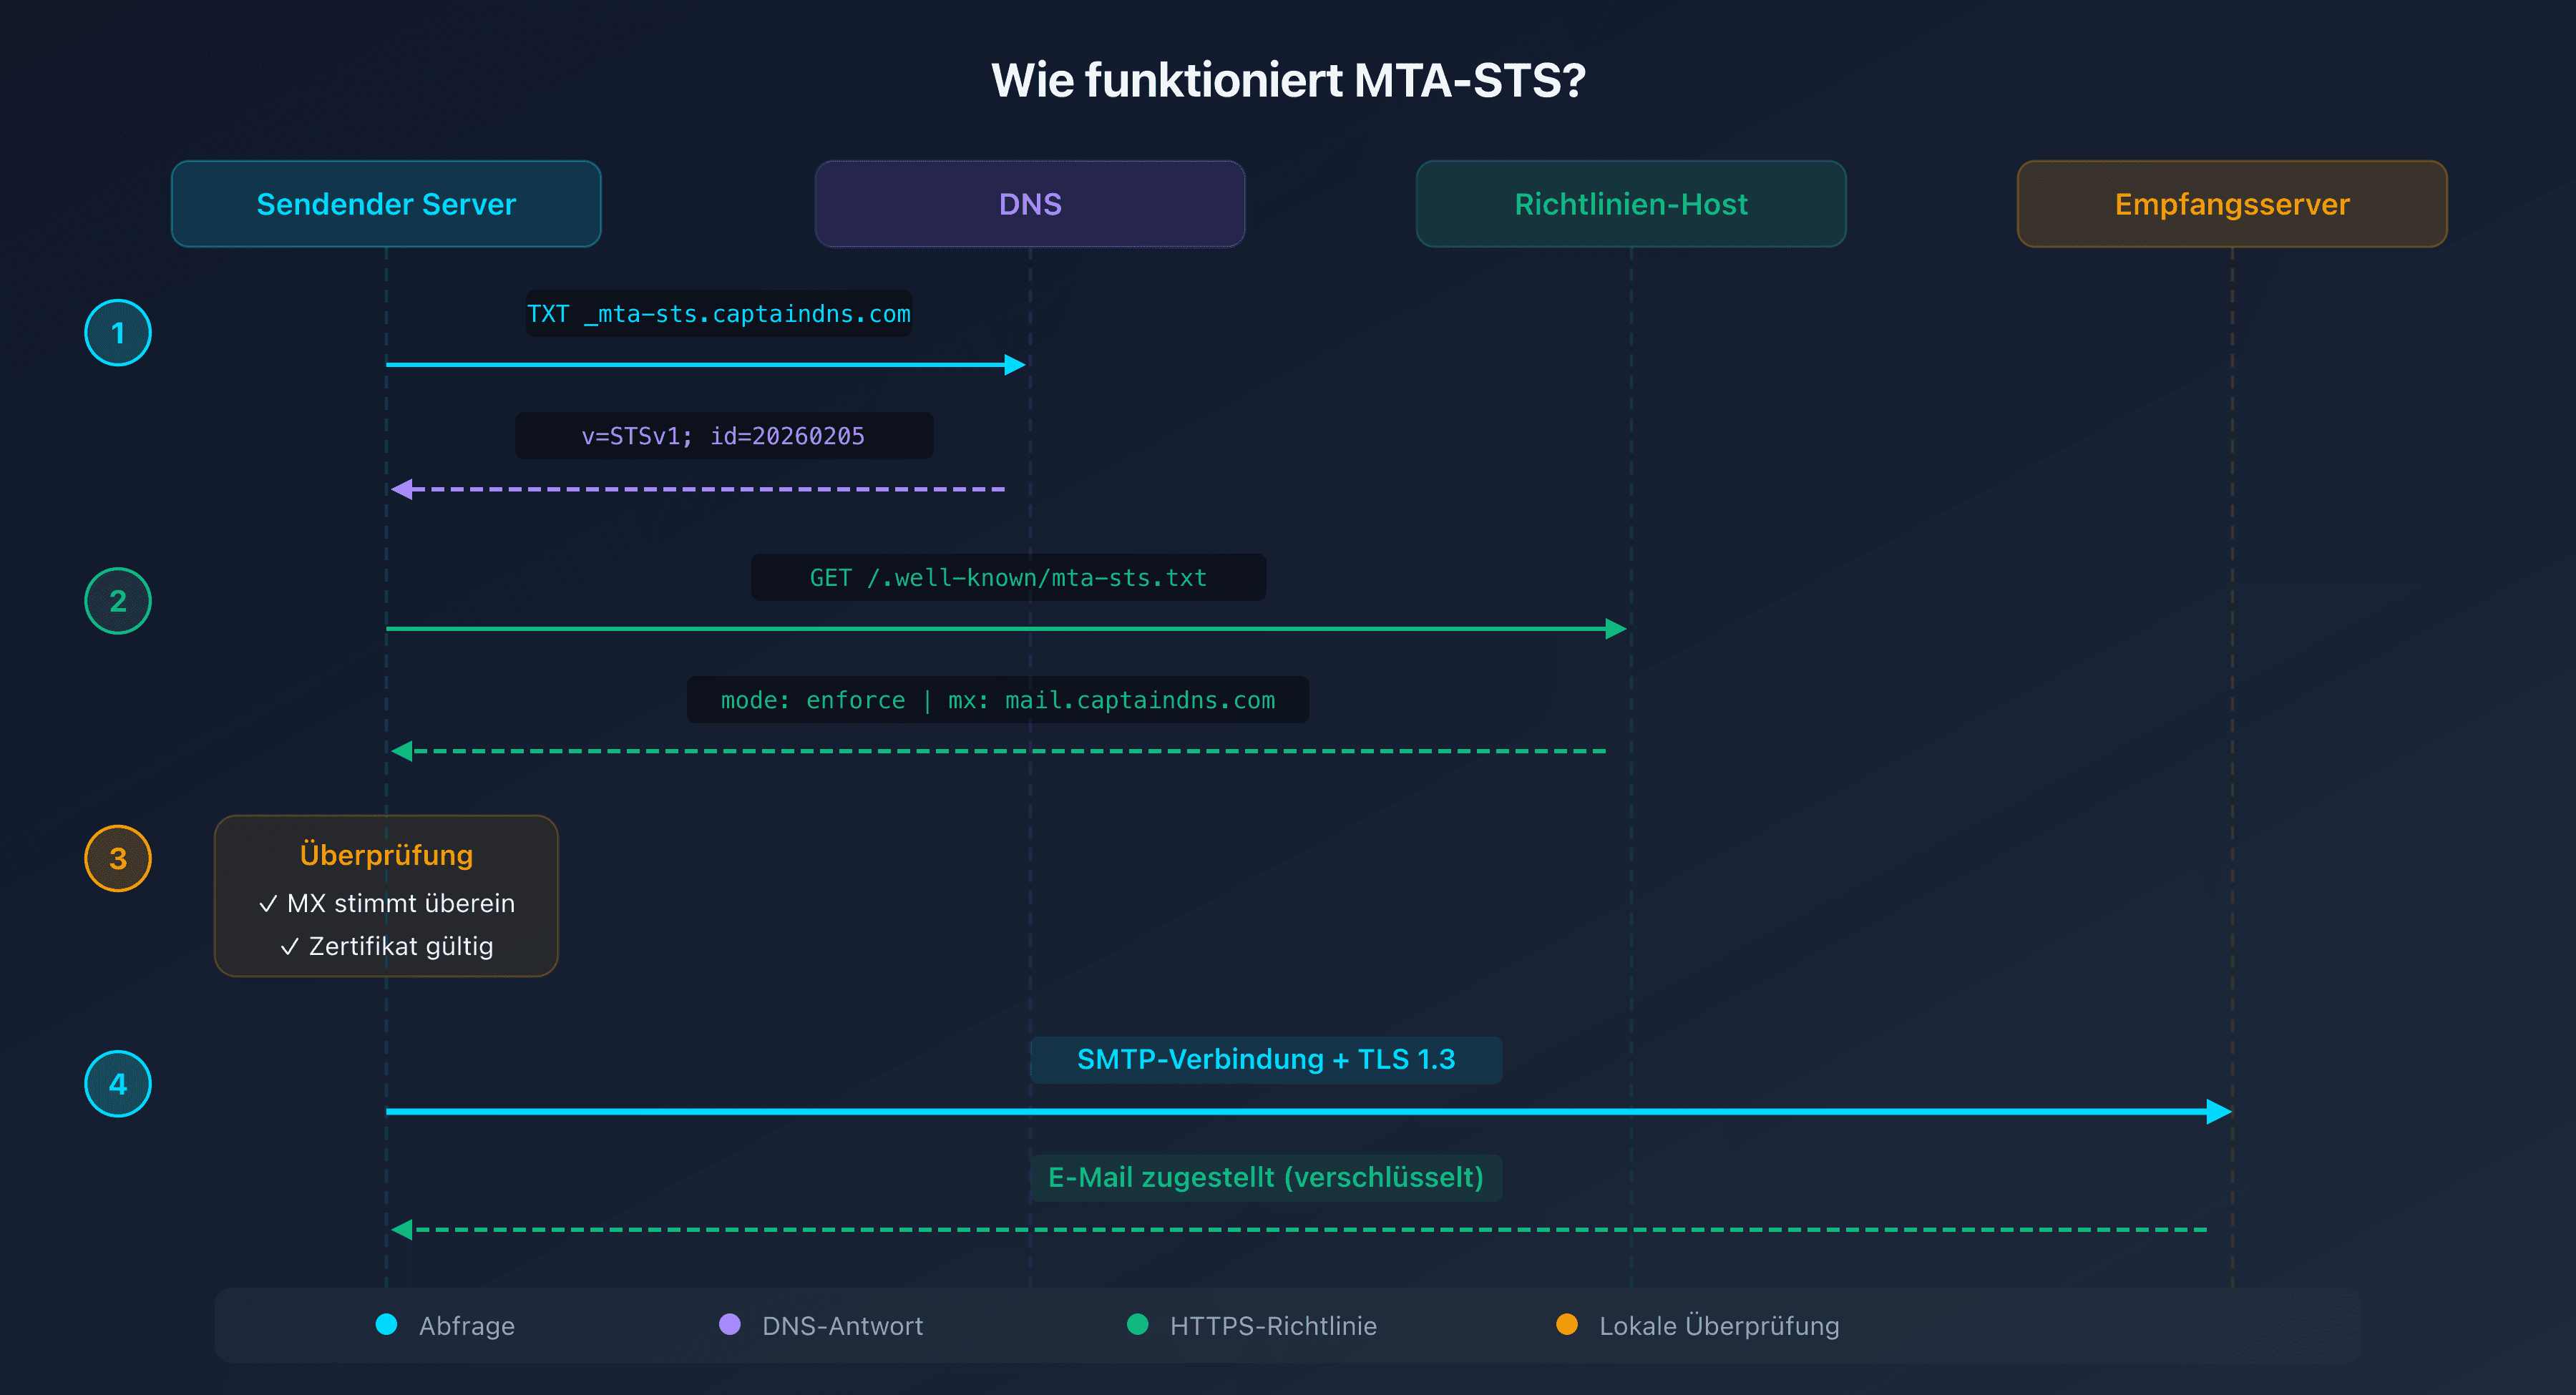The image size is (2576, 1395).
Task: Click the Richtlinien-Host header
Action: (x=1630, y=203)
